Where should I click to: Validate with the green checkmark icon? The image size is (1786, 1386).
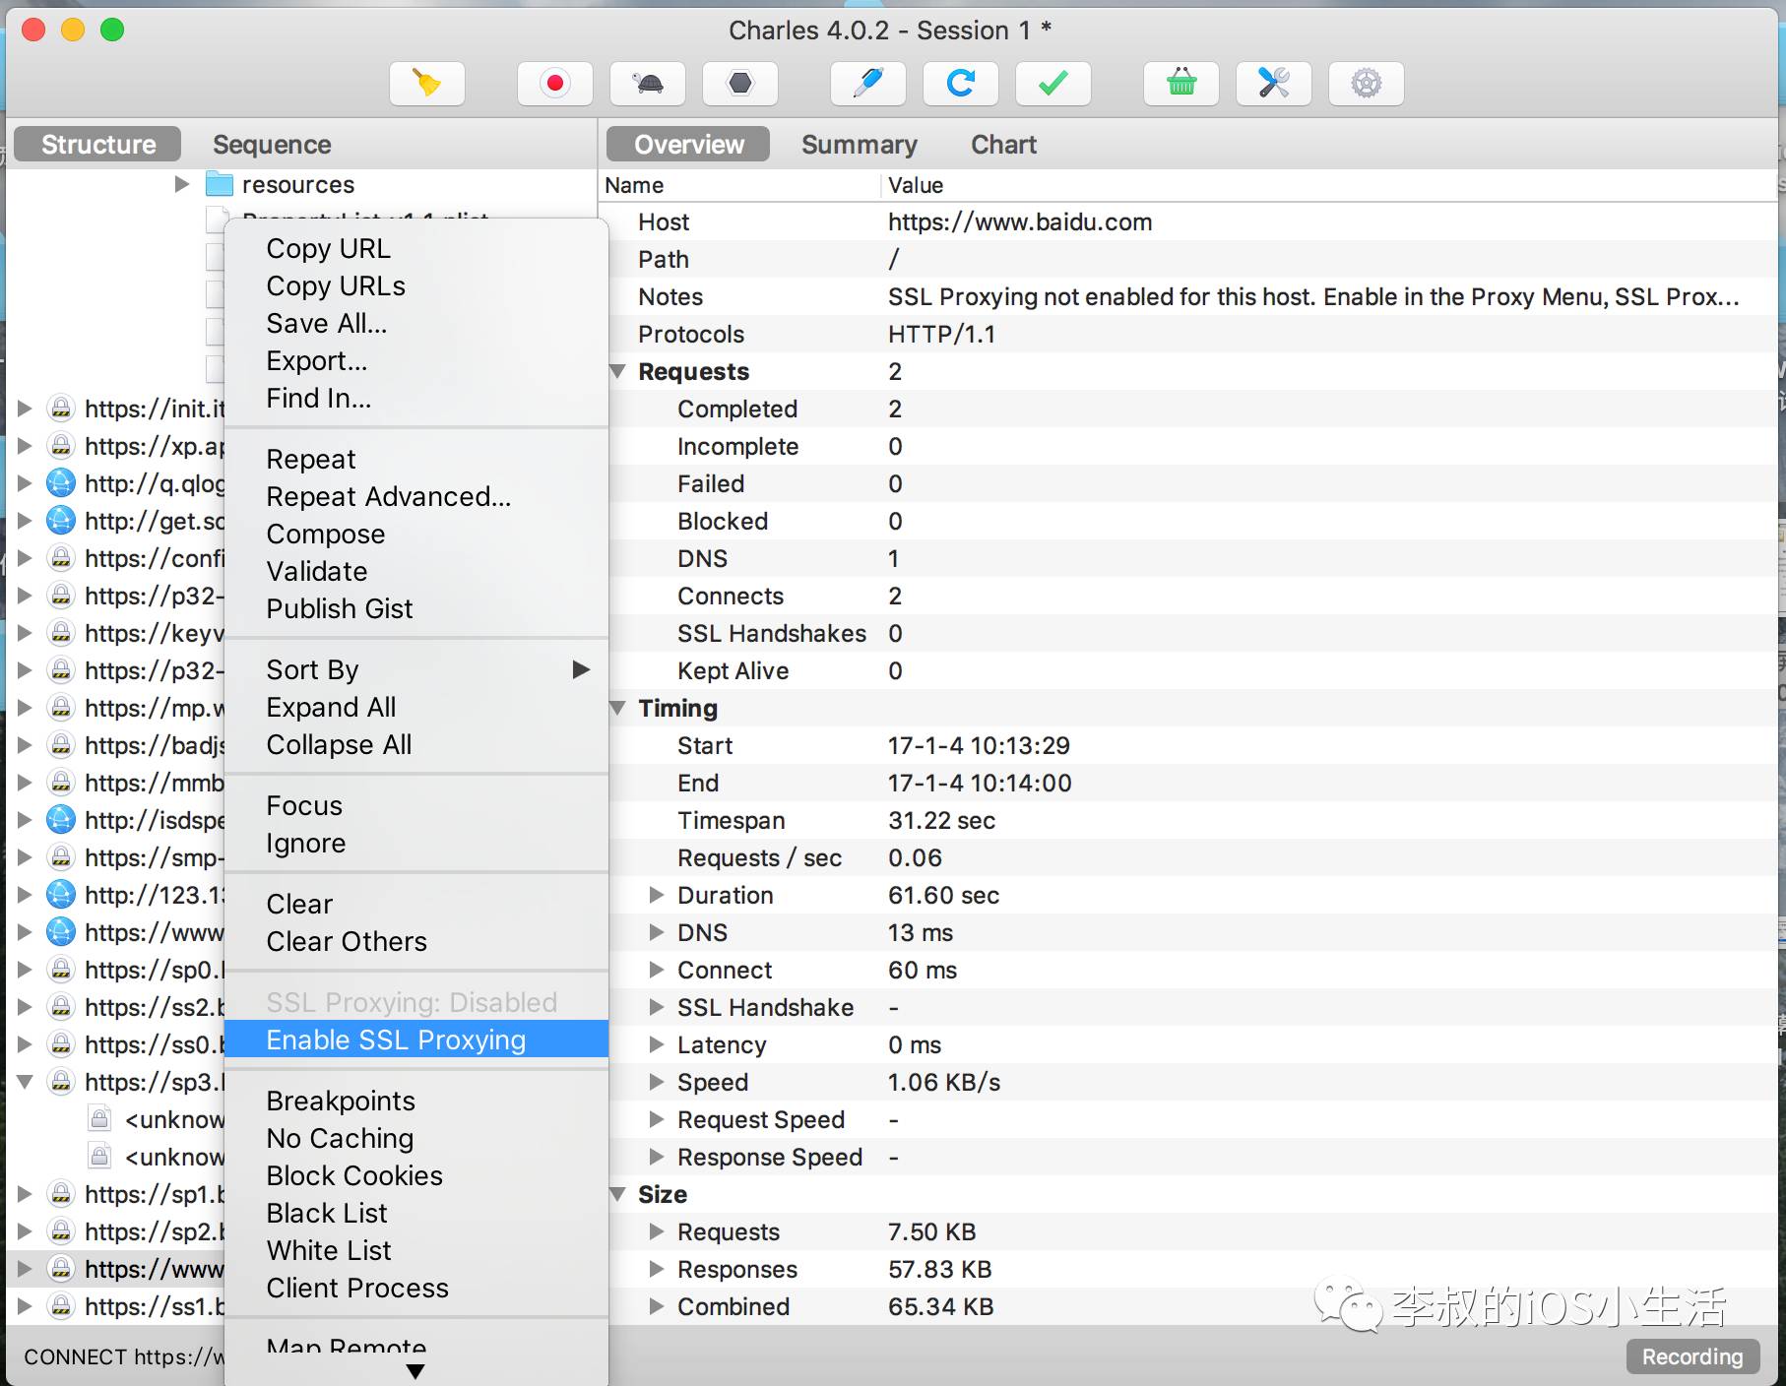[x=1053, y=84]
